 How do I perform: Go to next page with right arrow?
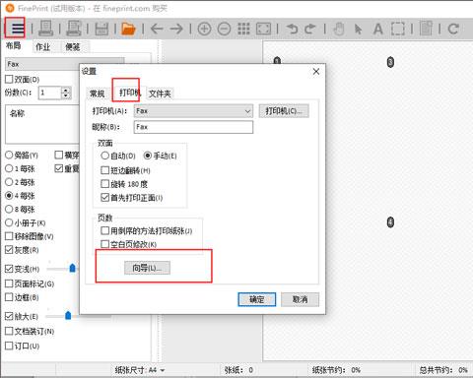(x=176, y=29)
